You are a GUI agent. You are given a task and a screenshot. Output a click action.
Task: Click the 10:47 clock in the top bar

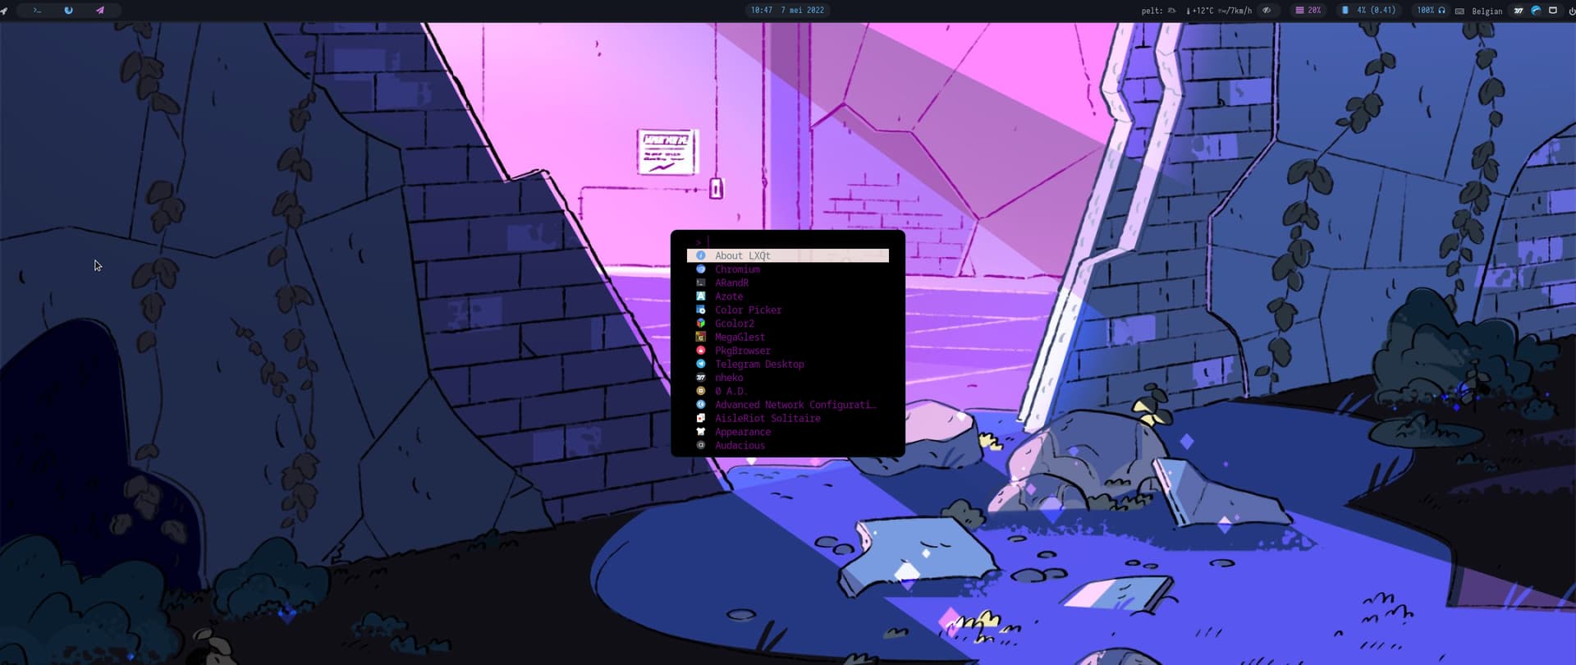[x=761, y=10]
